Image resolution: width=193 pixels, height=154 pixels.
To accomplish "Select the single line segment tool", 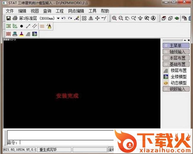I will (28, 26).
